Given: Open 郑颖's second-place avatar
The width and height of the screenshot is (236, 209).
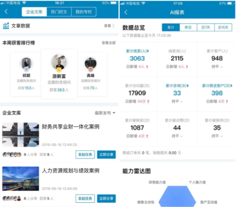Looking at the screenshot, I should [x=26, y=63].
